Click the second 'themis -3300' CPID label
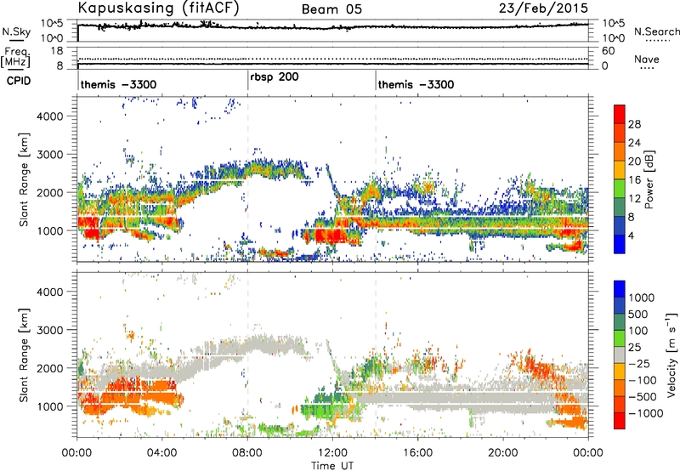 [x=416, y=84]
